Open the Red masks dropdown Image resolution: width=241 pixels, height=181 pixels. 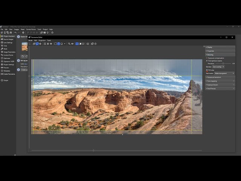pyautogui.click(x=224, y=74)
